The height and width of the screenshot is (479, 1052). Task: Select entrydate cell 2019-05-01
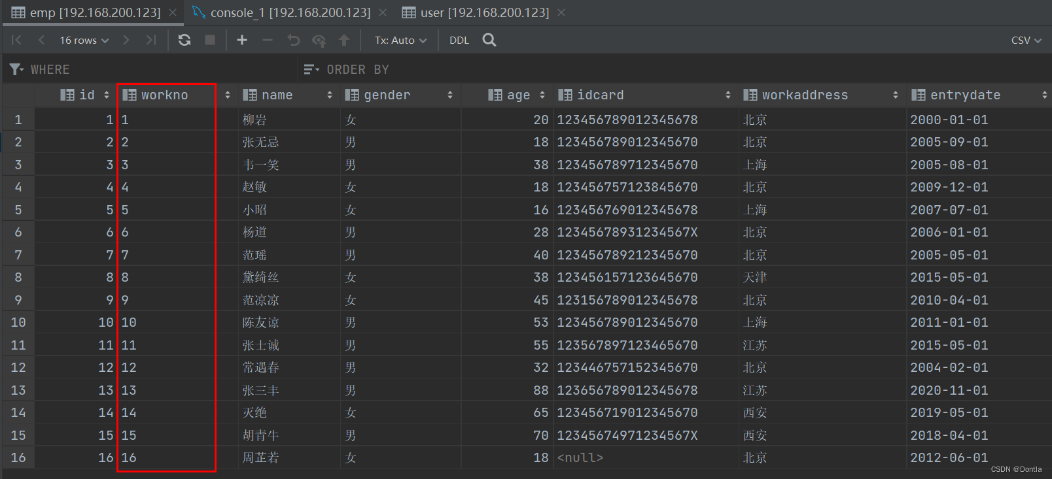click(979, 412)
